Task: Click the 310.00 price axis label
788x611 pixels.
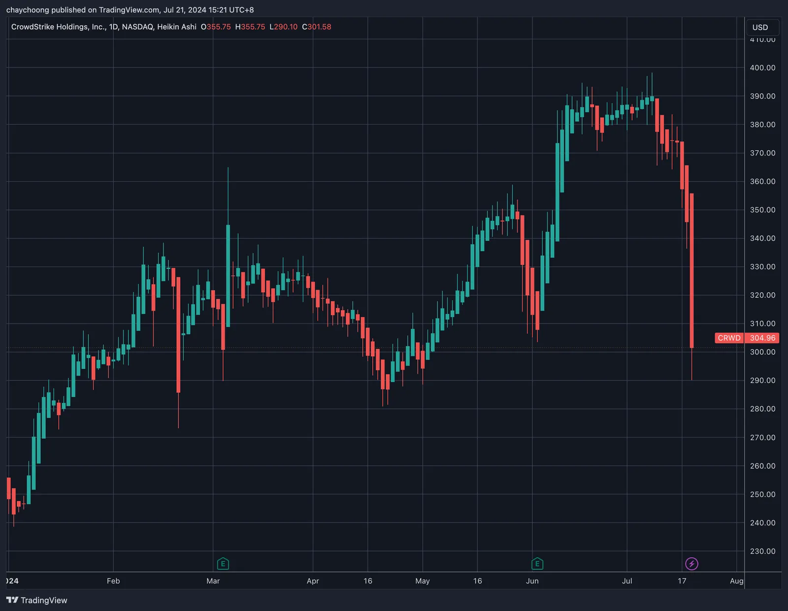Action: [x=762, y=323]
